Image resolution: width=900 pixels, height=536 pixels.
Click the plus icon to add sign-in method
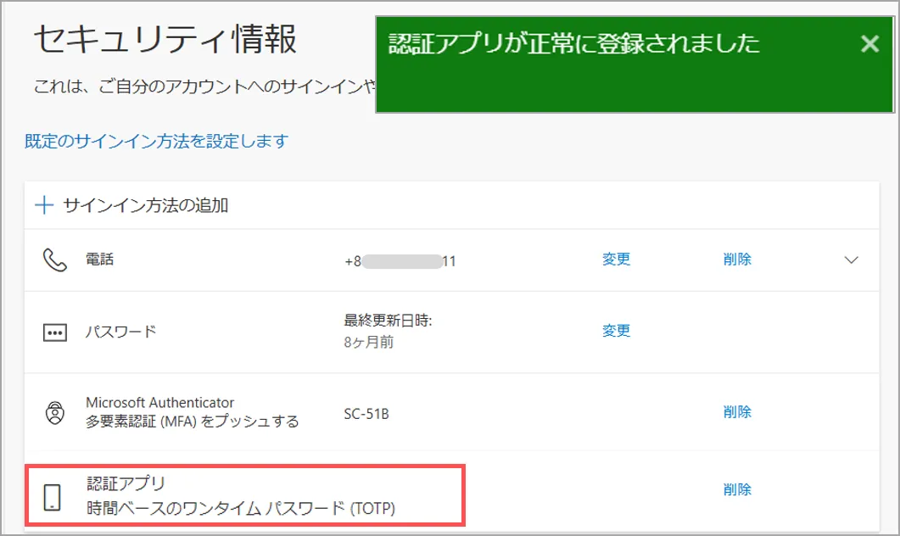pos(43,205)
